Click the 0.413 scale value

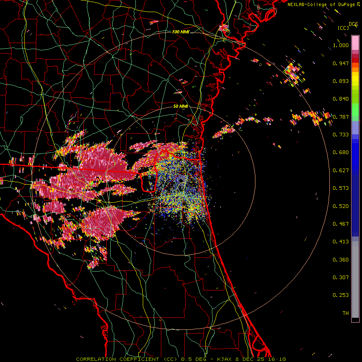341,242
